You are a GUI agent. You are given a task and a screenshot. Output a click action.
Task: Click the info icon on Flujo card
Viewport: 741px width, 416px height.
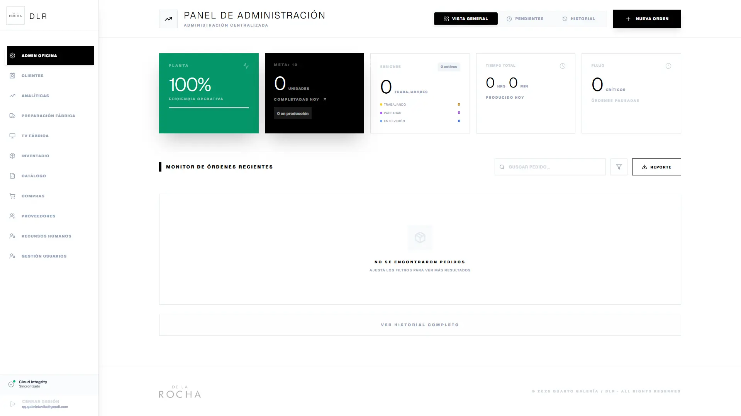[668, 66]
